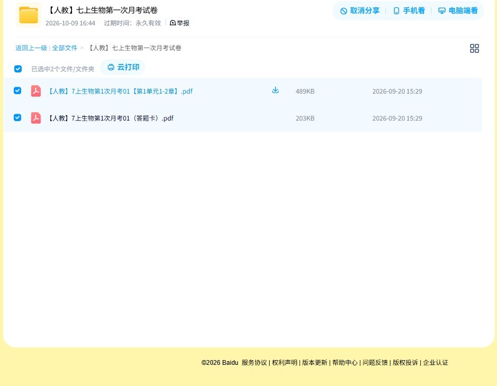Viewport: 497px width, 386px height.
Task: Open the 电脑端看 desktop client option
Action: 458,11
